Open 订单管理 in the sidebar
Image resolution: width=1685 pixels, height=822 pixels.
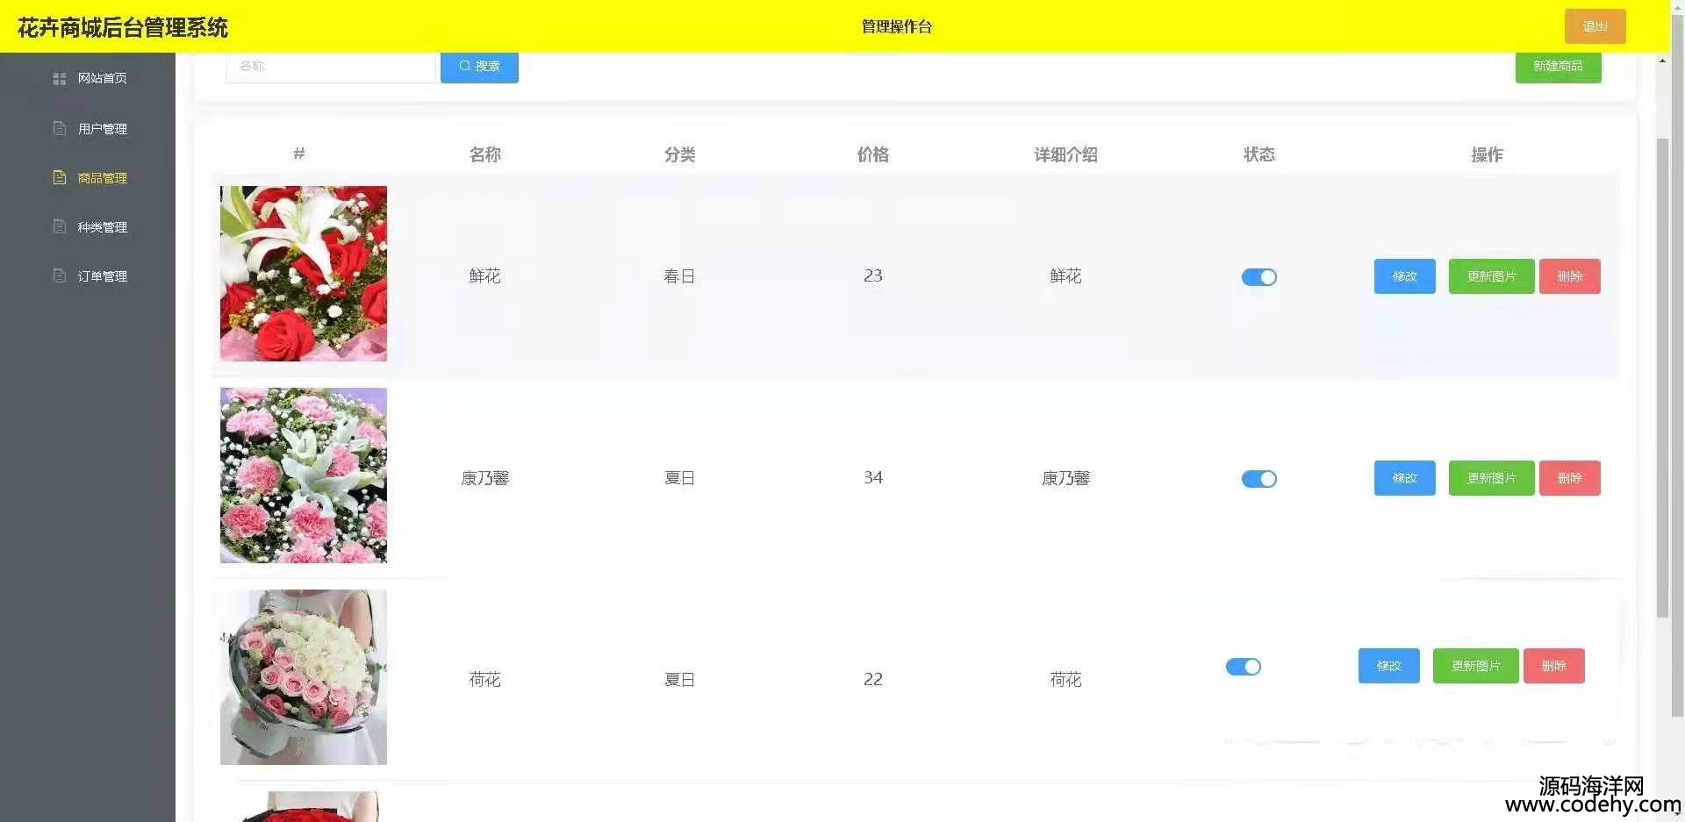coord(102,276)
